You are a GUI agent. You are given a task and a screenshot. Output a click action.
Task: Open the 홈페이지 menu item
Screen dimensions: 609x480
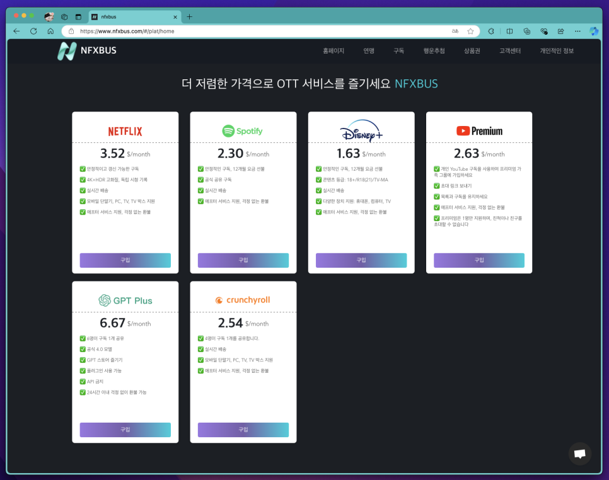pyautogui.click(x=333, y=51)
